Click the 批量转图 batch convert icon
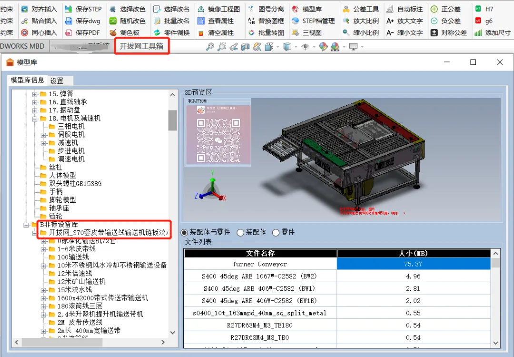The image size is (514, 357). coord(251,33)
